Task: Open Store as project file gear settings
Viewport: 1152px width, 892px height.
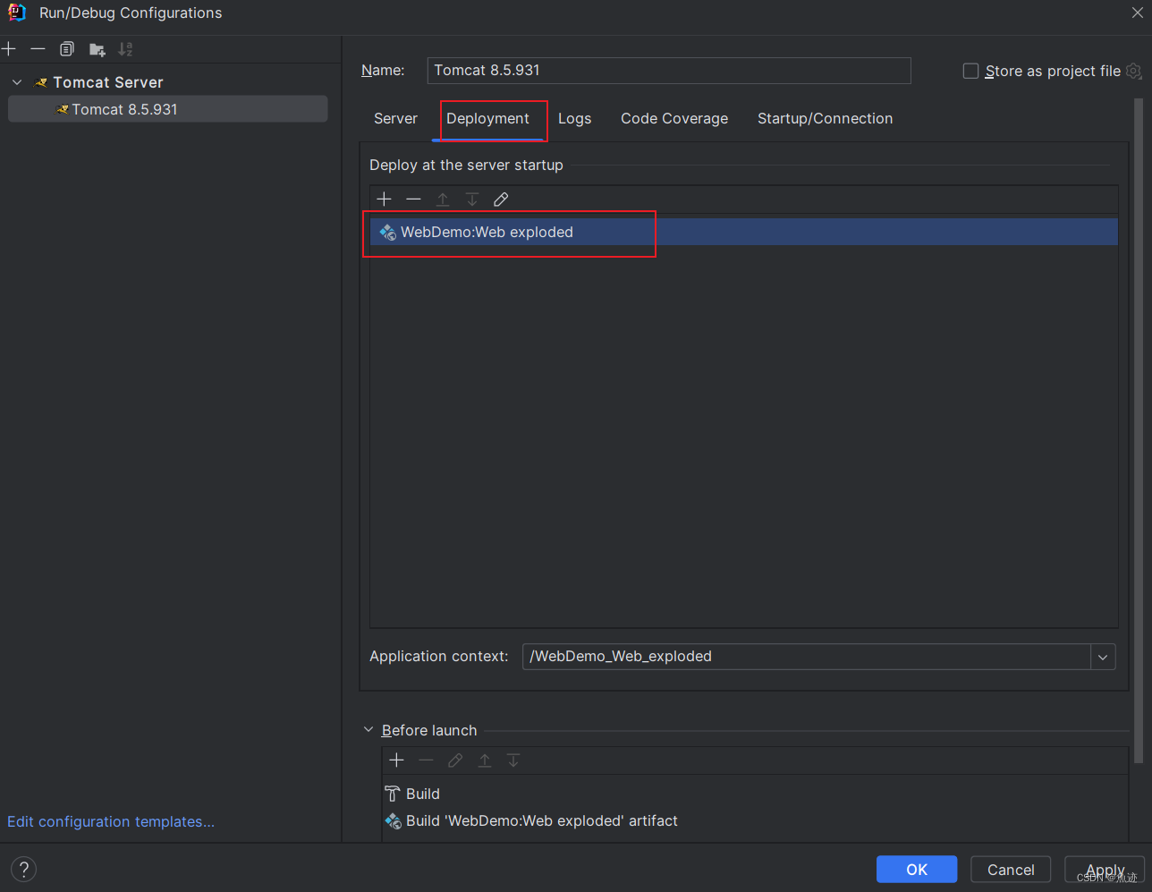Action: 1134,71
